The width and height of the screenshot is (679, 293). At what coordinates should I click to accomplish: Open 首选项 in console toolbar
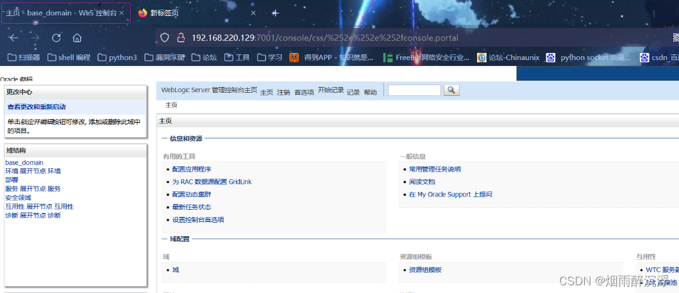coord(304,92)
